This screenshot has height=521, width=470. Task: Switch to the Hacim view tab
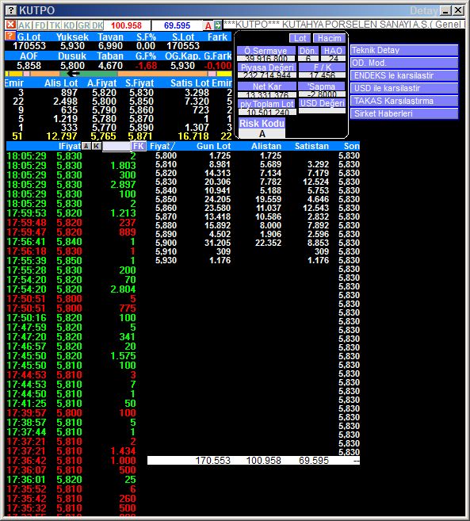pyautogui.click(x=329, y=39)
